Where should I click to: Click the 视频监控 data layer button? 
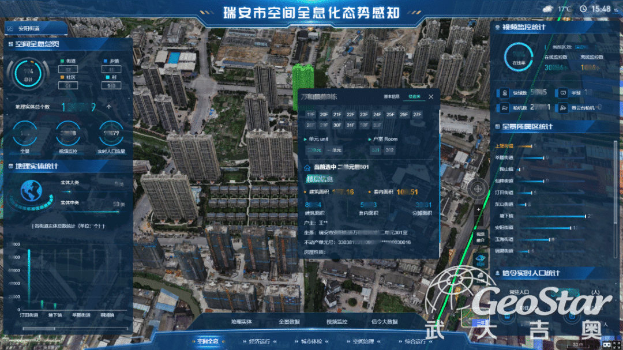337,322
